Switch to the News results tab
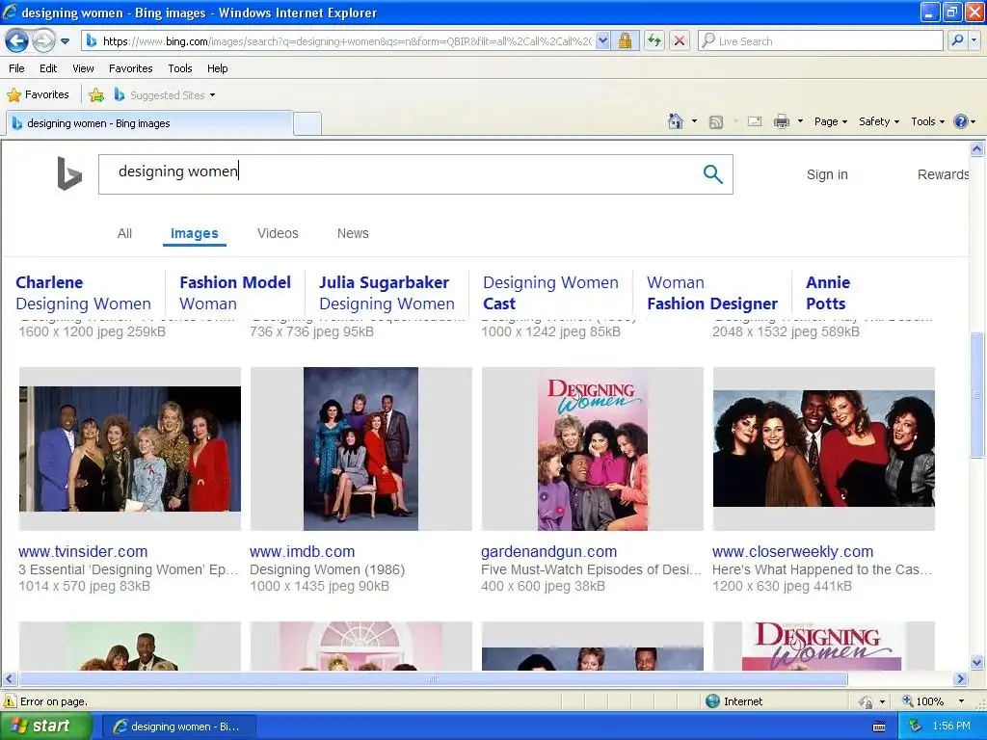987x740 pixels. [353, 233]
